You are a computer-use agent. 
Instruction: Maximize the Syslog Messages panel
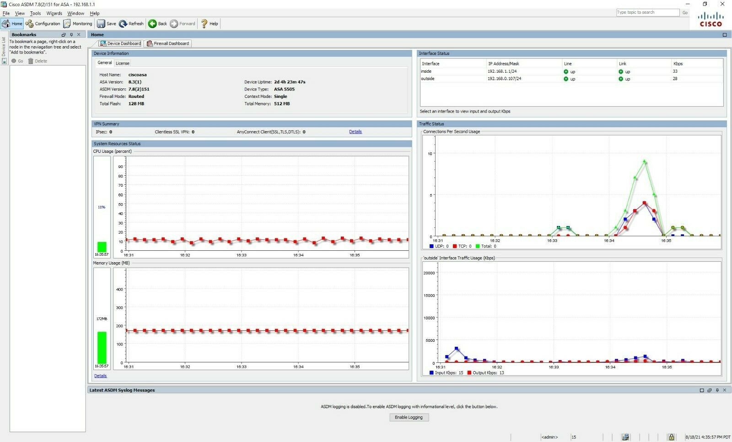702,390
